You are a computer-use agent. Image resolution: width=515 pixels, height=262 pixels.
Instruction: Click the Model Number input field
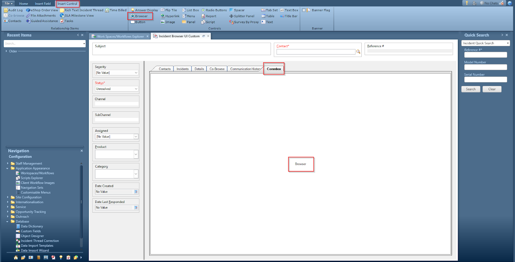(x=486, y=67)
